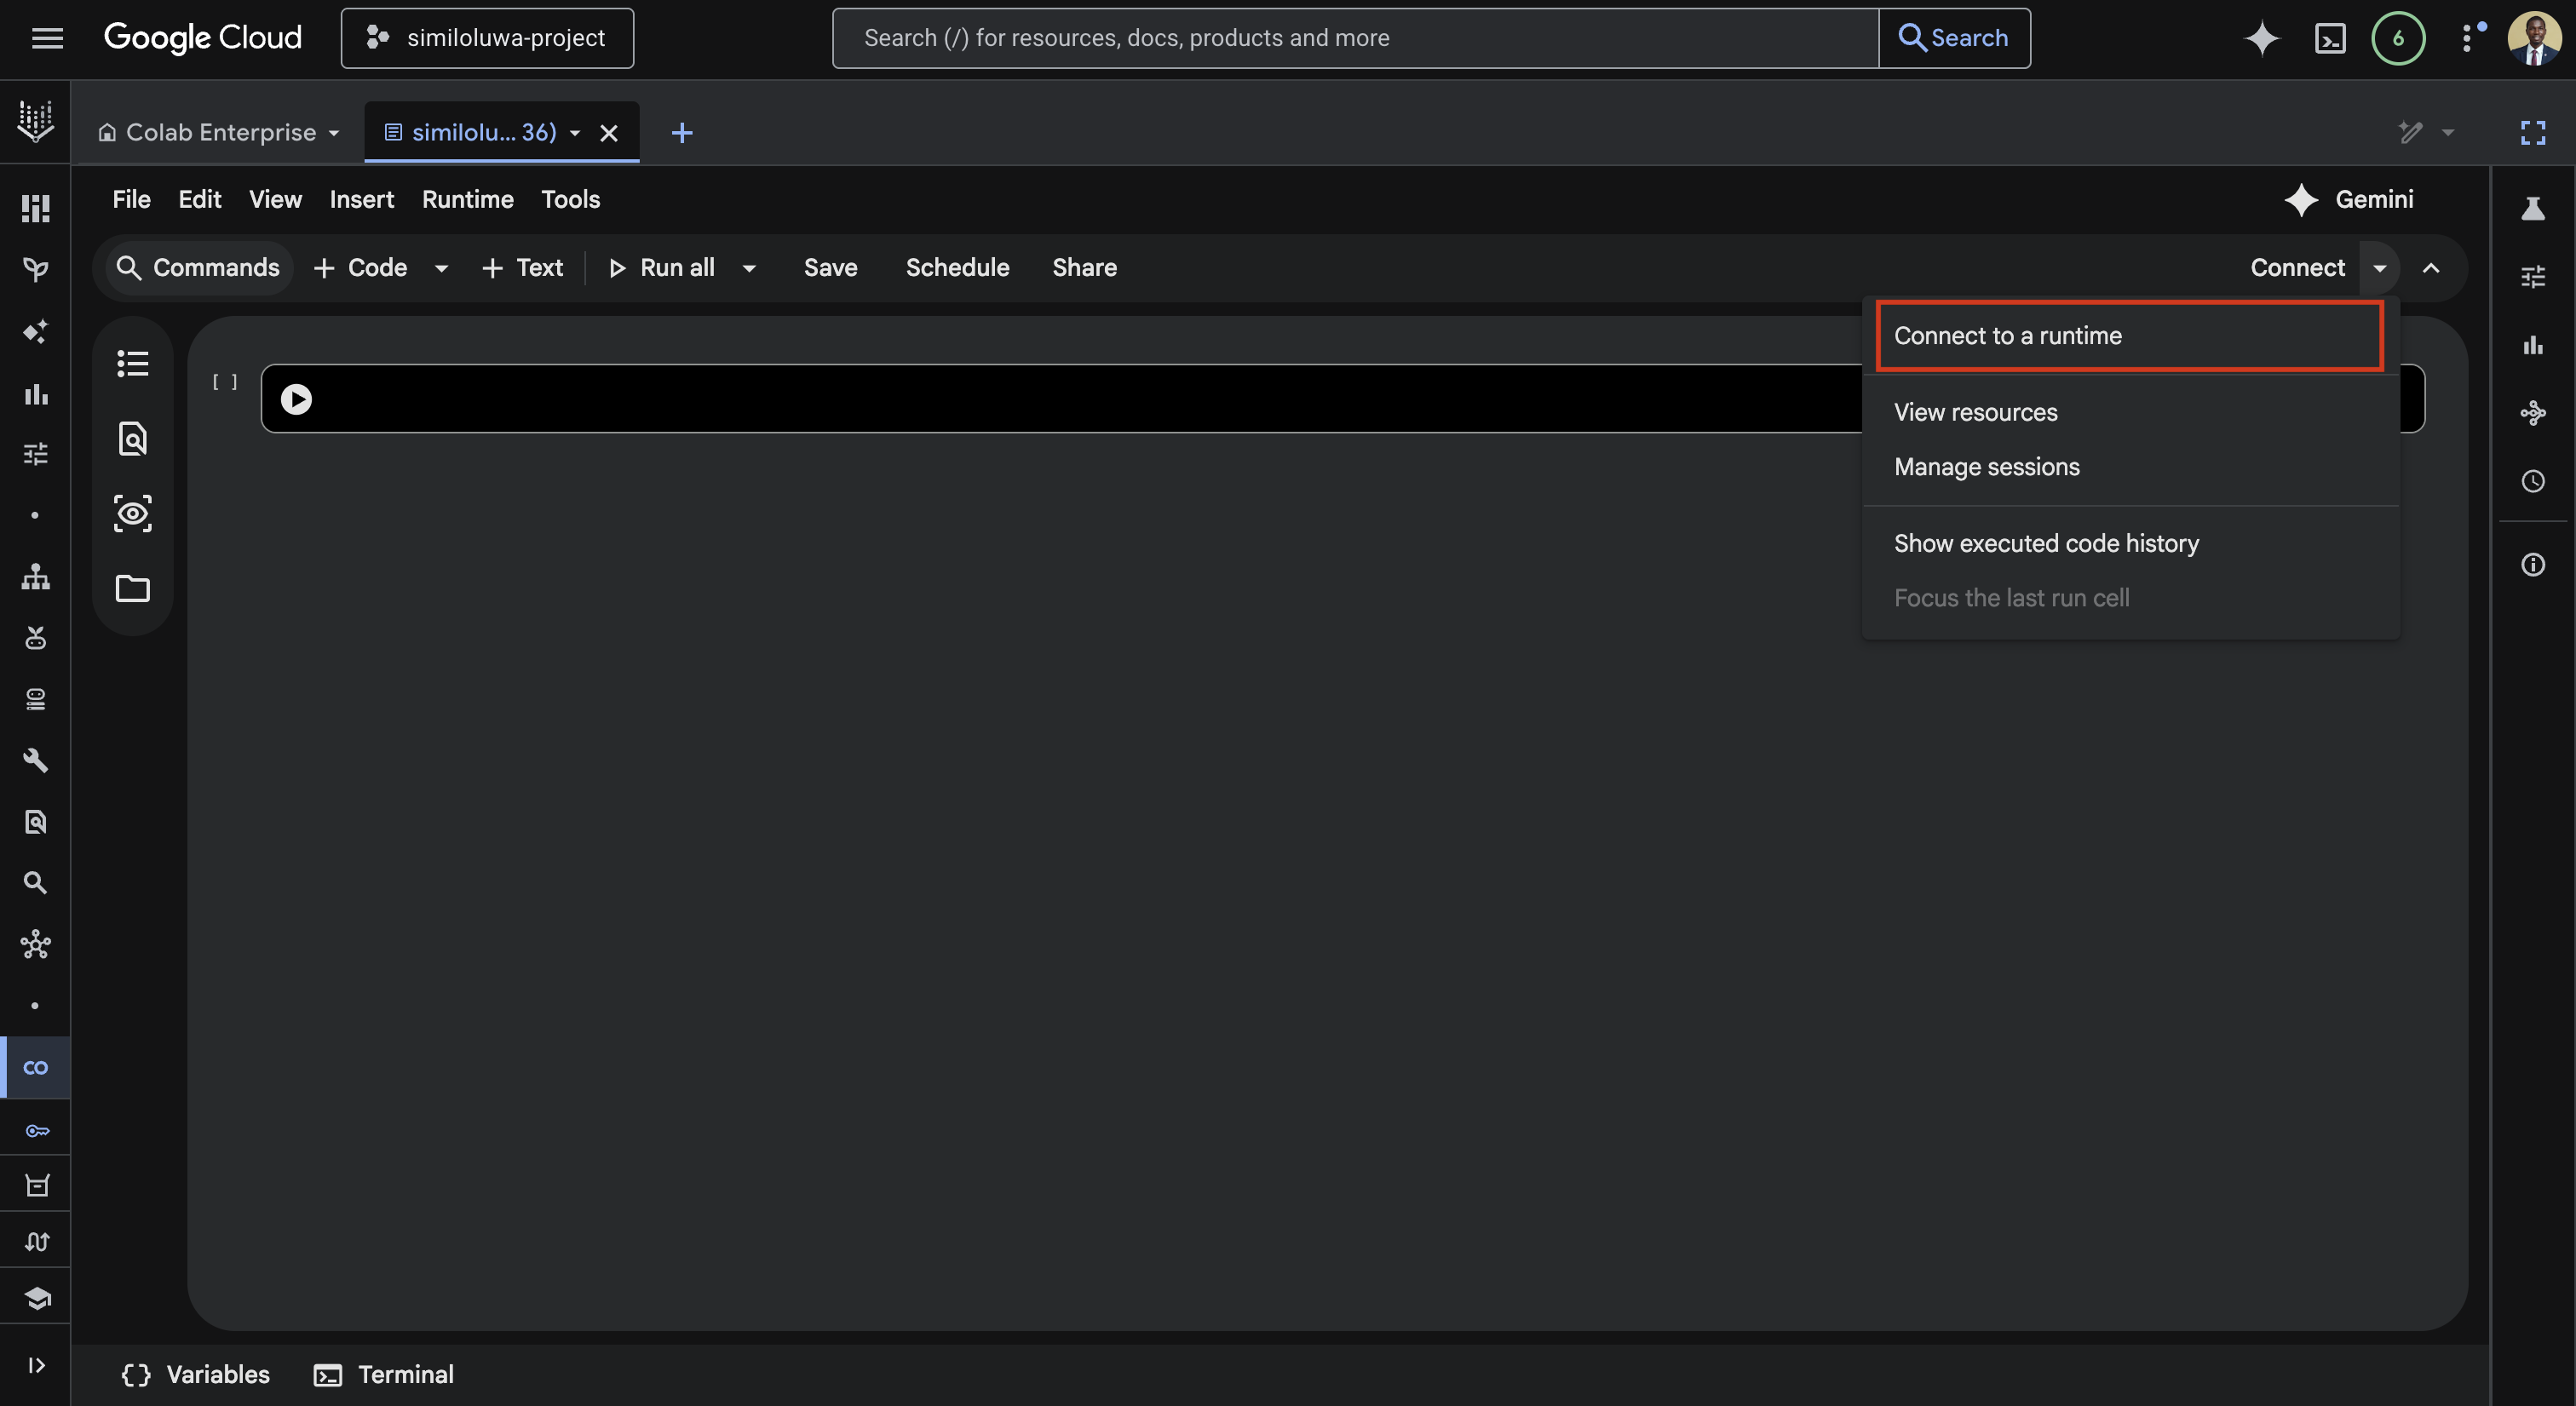The height and width of the screenshot is (1406, 2576).
Task: Click the Share button
Action: click(x=1084, y=267)
